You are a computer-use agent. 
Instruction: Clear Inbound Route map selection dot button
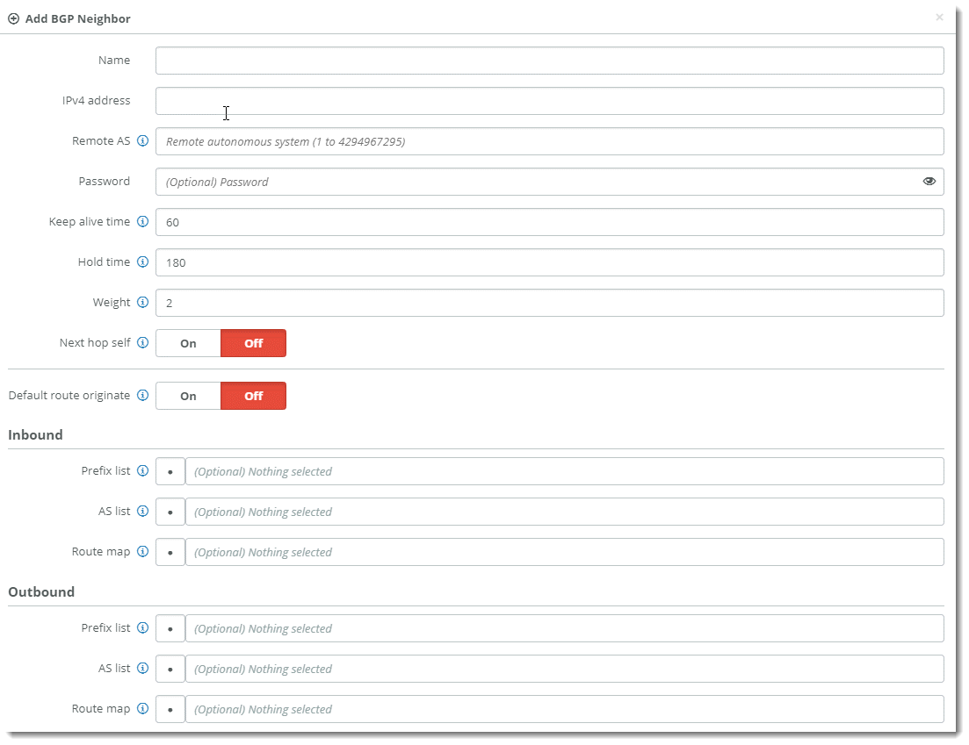[x=170, y=552]
